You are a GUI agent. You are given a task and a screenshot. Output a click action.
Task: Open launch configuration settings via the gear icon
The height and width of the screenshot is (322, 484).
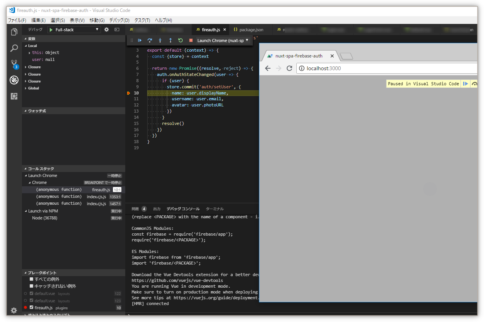[x=106, y=29]
